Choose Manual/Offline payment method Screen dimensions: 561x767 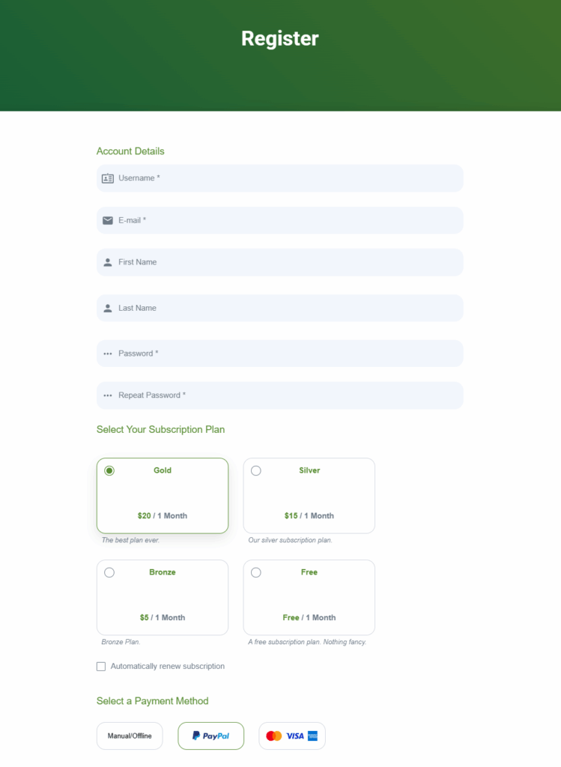pos(130,736)
